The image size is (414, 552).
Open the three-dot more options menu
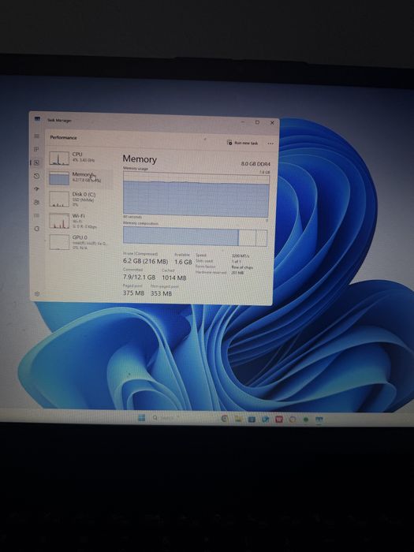click(x=270, y=144)
